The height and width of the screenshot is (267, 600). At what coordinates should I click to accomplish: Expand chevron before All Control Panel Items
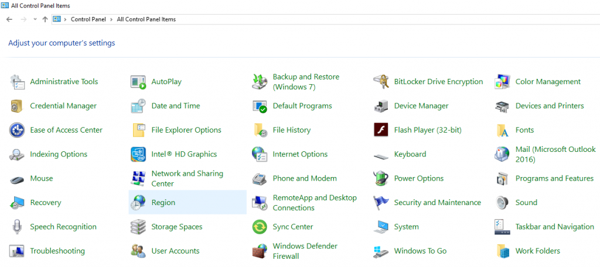tap(111, 19)
